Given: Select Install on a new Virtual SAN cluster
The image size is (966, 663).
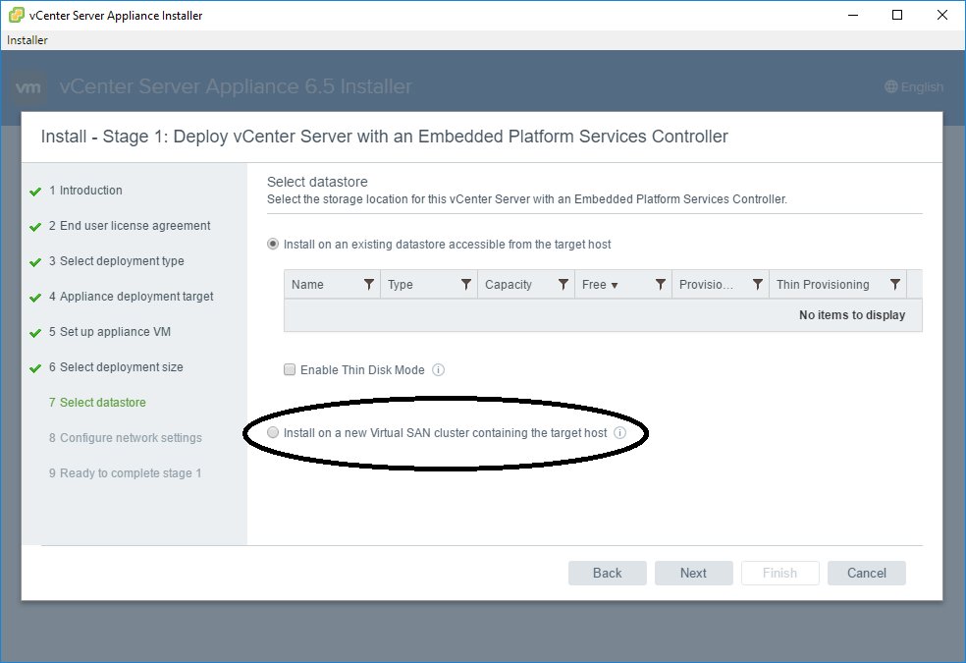Looking at the screenshot, I should click(x=272, y=432).
